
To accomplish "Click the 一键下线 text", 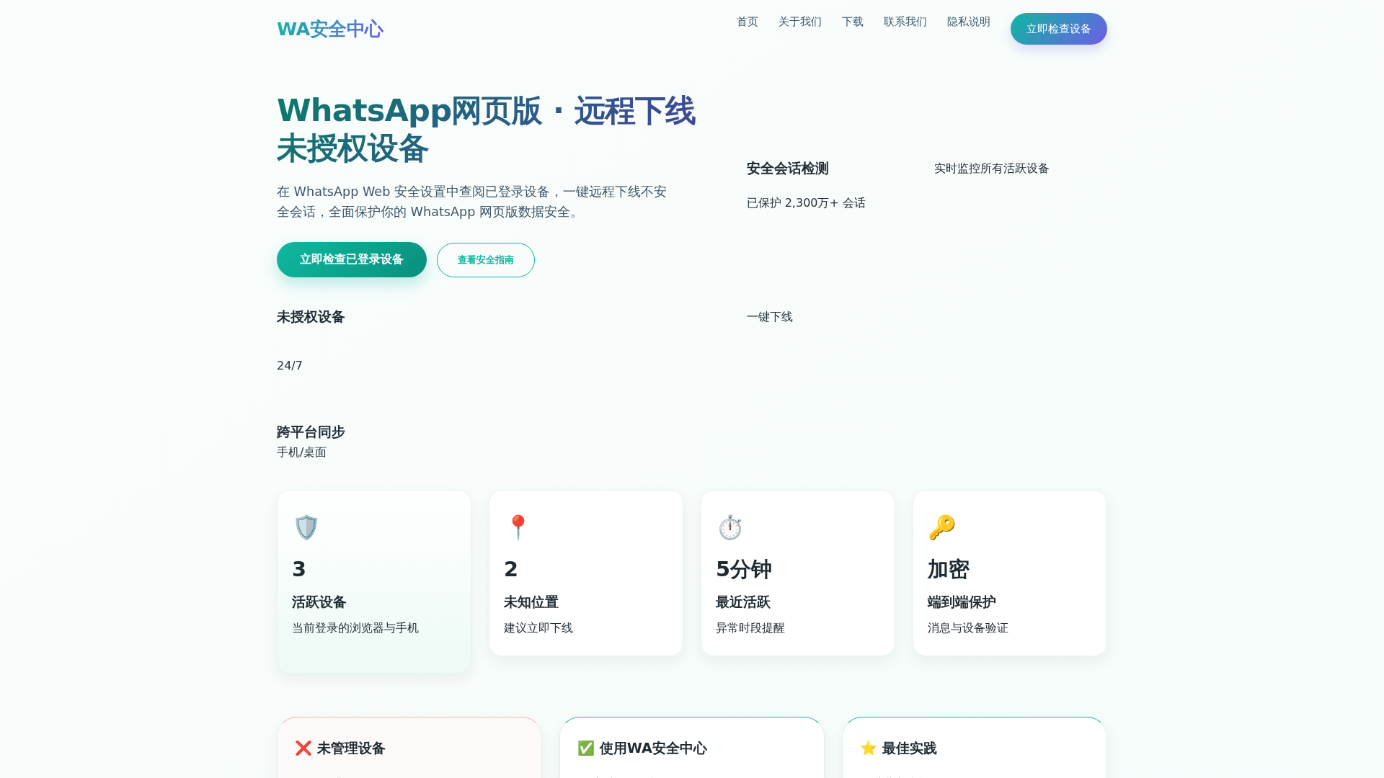I will pyautogui.click(x=770, y=317).
